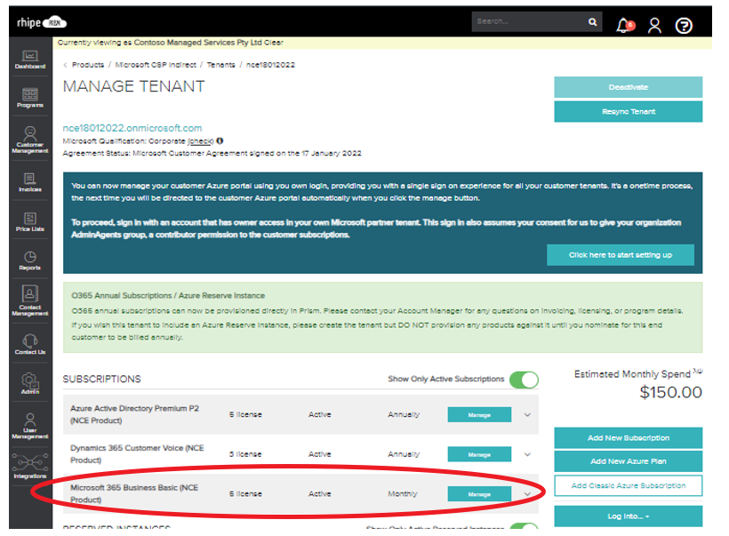
Task: Open notifications bell icon
Action: pos(624,25)
